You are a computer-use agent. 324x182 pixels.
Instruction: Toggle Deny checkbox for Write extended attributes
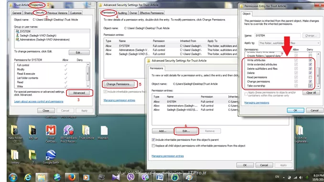310,64
